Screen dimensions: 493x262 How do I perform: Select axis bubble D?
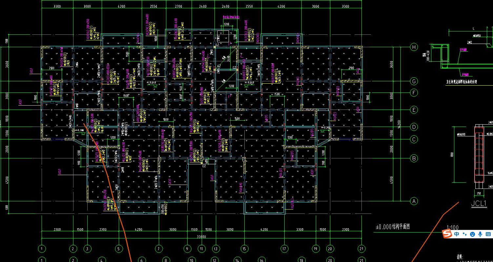click(x=414, y=127)
